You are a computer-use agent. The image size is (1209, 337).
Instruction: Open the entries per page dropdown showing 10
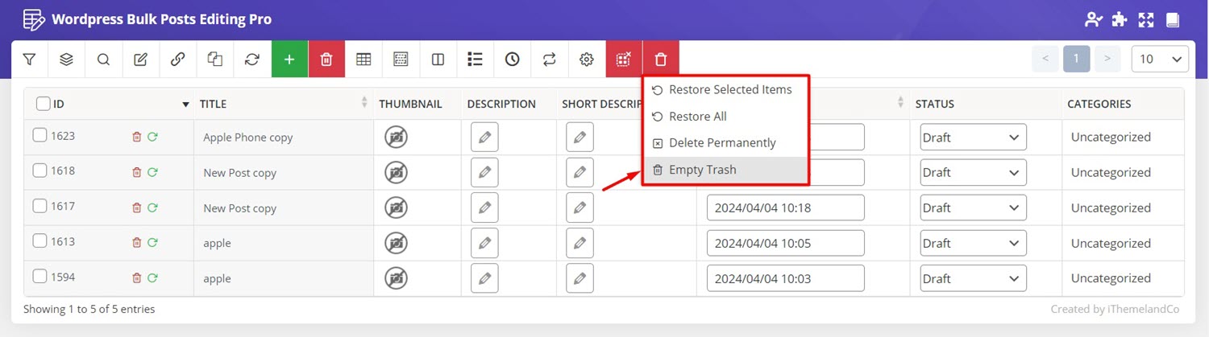1161,59
